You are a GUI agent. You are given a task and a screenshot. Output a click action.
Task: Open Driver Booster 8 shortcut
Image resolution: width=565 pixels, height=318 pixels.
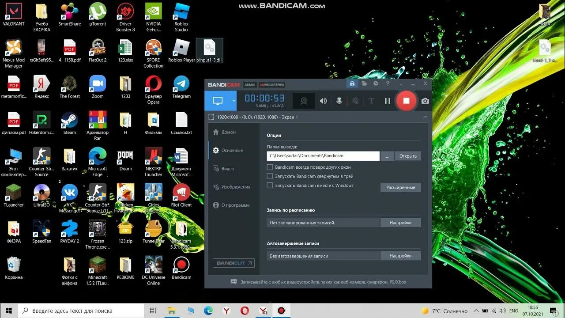click(x=125, y=18)
